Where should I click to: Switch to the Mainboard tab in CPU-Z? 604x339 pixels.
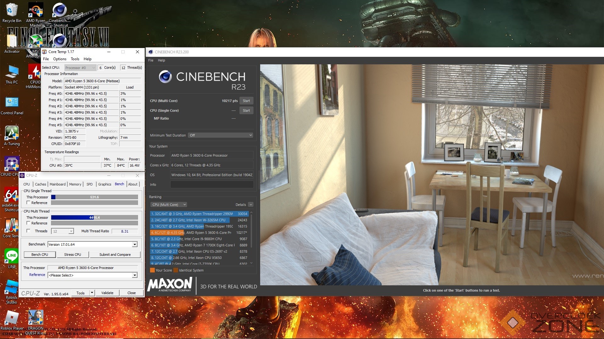(58, 184)
